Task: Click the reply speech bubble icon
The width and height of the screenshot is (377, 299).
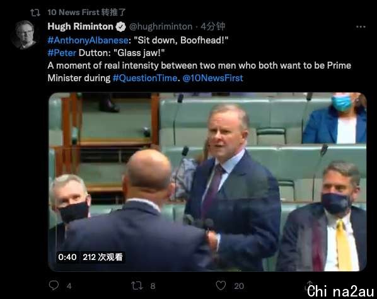Action: click(x=54, y=286)
